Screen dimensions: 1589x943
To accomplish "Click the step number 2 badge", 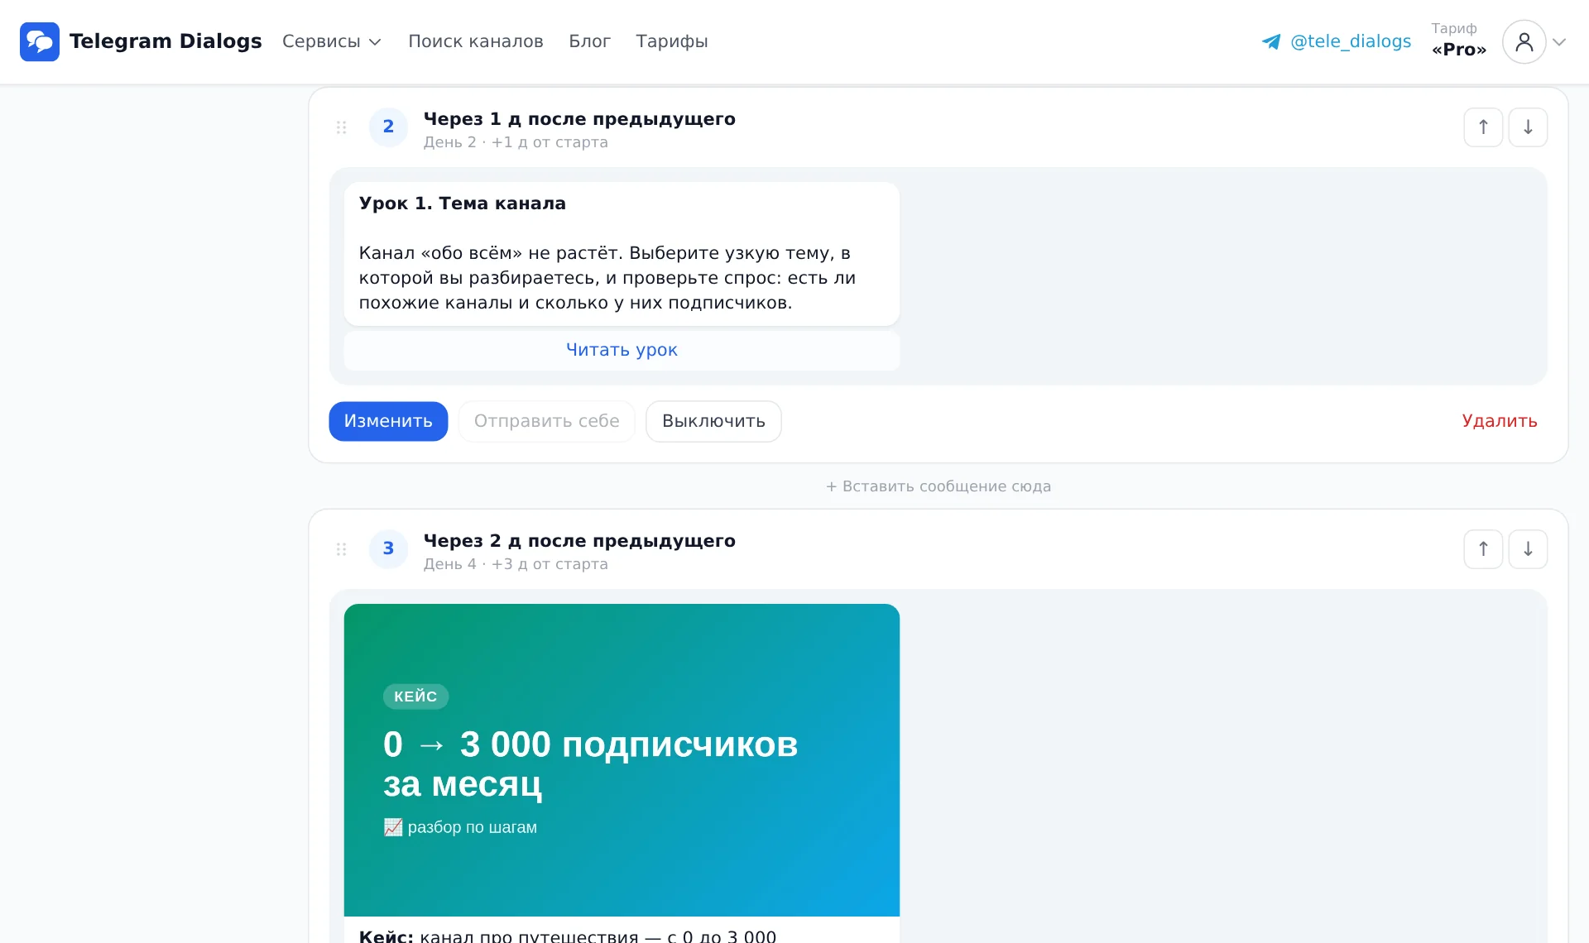I will click(x=388, y=127).
